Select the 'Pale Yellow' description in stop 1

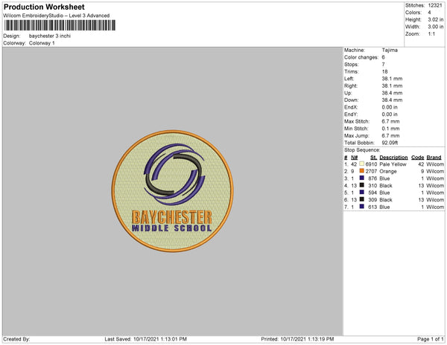click(393, 164)
